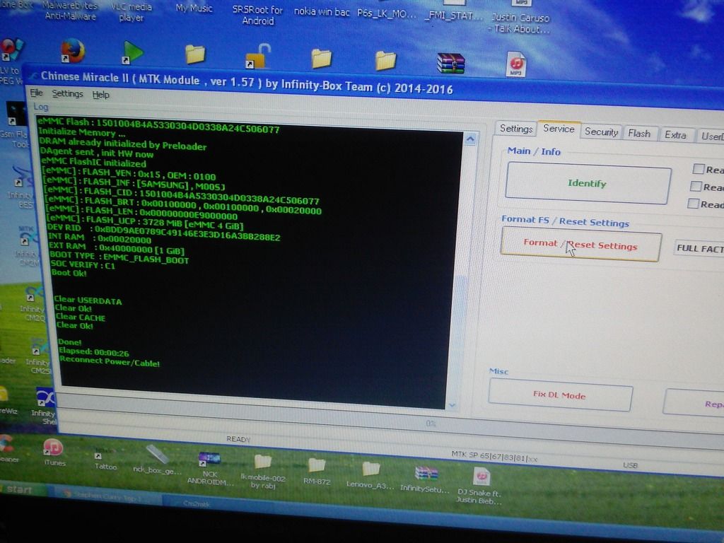The image size is (724, 543).
Task: Open the InfinitySetup archive icon
Action: click(426, 473)
